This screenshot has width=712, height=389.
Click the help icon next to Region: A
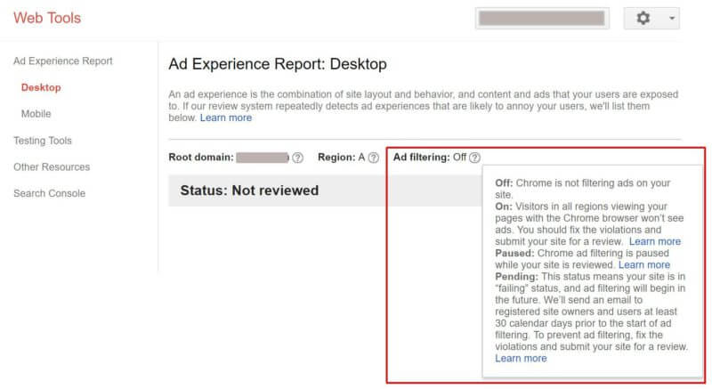tap(374, 158)
